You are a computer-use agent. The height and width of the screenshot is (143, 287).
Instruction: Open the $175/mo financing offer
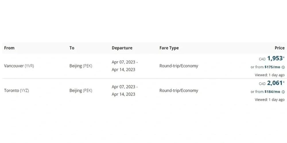[x=272, y=67]
